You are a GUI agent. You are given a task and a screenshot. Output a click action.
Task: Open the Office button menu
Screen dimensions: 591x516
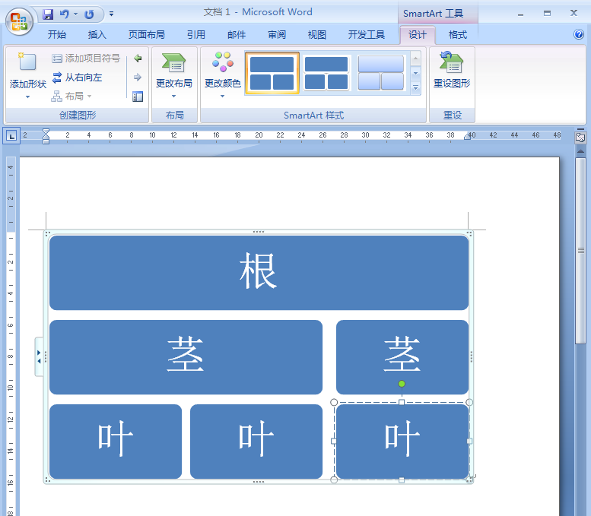click(x=19, y=21)
